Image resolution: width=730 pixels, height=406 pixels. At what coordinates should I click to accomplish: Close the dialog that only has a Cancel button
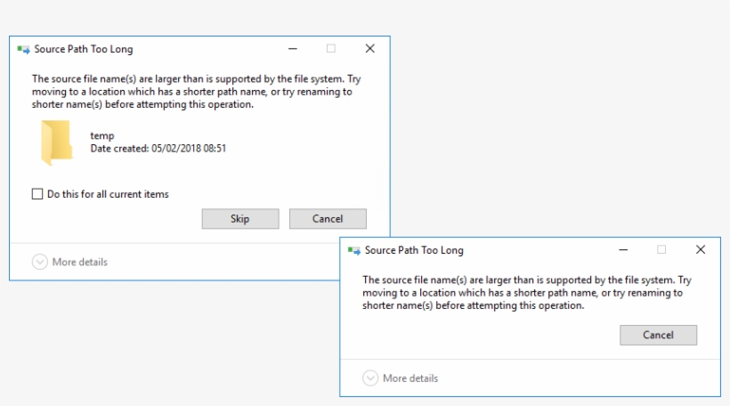701,250
